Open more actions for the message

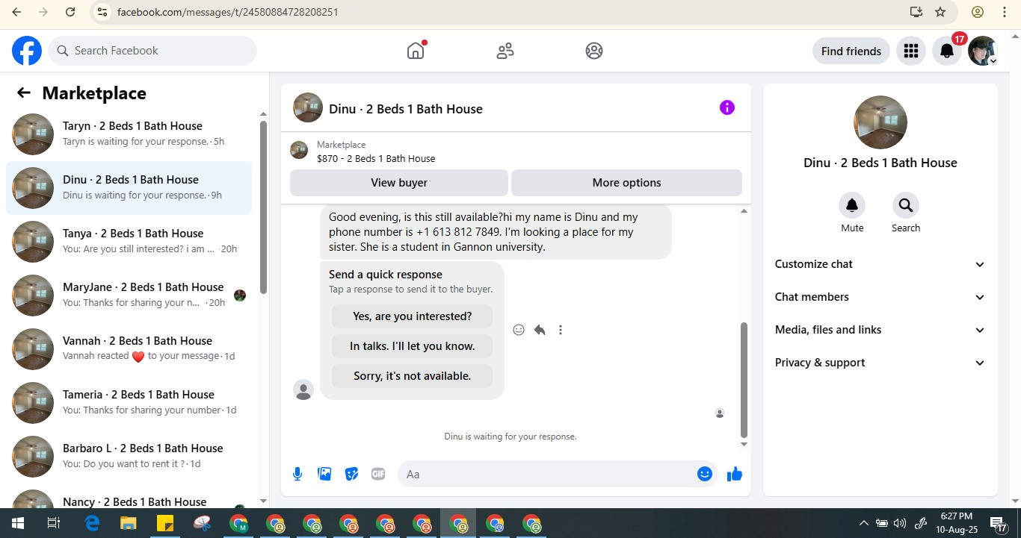click(561, 330)
